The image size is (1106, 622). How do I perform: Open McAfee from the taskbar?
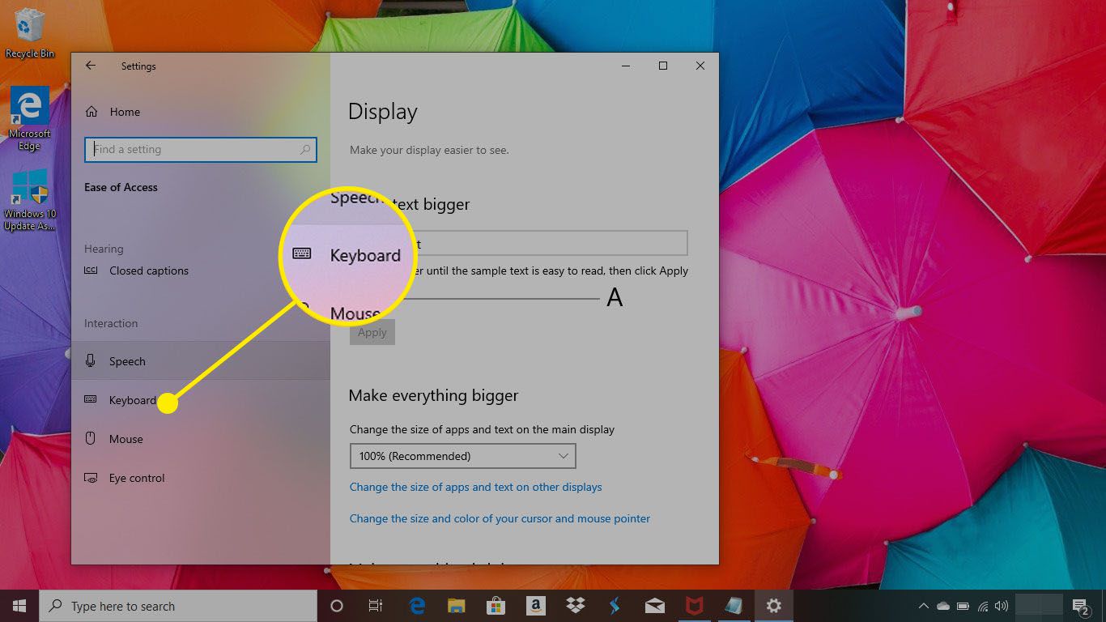coord(695,606)
